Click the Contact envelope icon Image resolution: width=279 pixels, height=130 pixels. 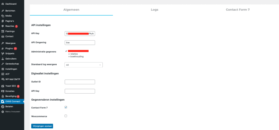pos(3,37)
